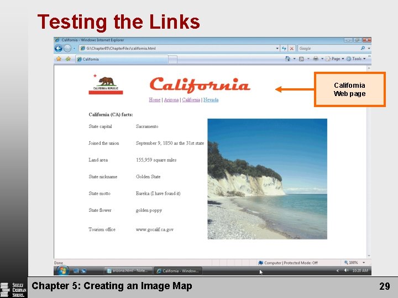
Task: Click the Add to Favorites icon
Action: [68, 59]
